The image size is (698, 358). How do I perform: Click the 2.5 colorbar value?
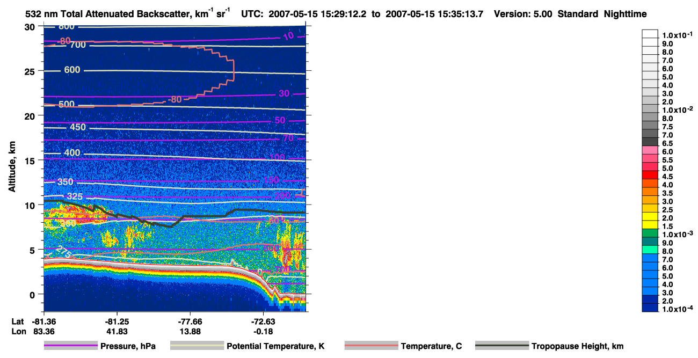coord(667,210)
